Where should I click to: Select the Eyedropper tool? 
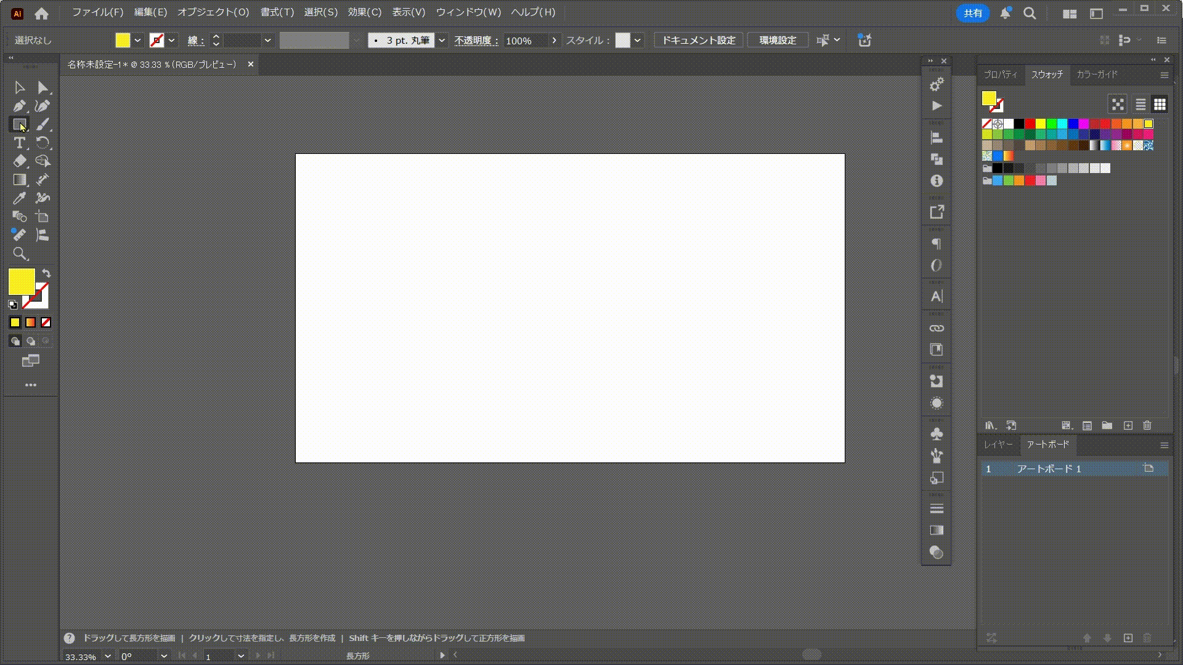coord(19,198)
